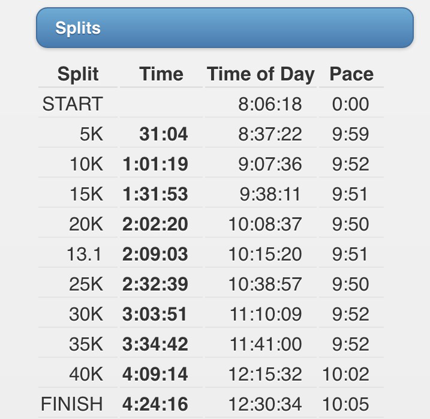Click the 10K split time 1:01:19
Viewport: 430px width, 419px height.
pos(155,164)
